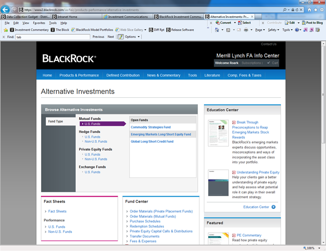Click the RSS feeds icon

(228, 30)
